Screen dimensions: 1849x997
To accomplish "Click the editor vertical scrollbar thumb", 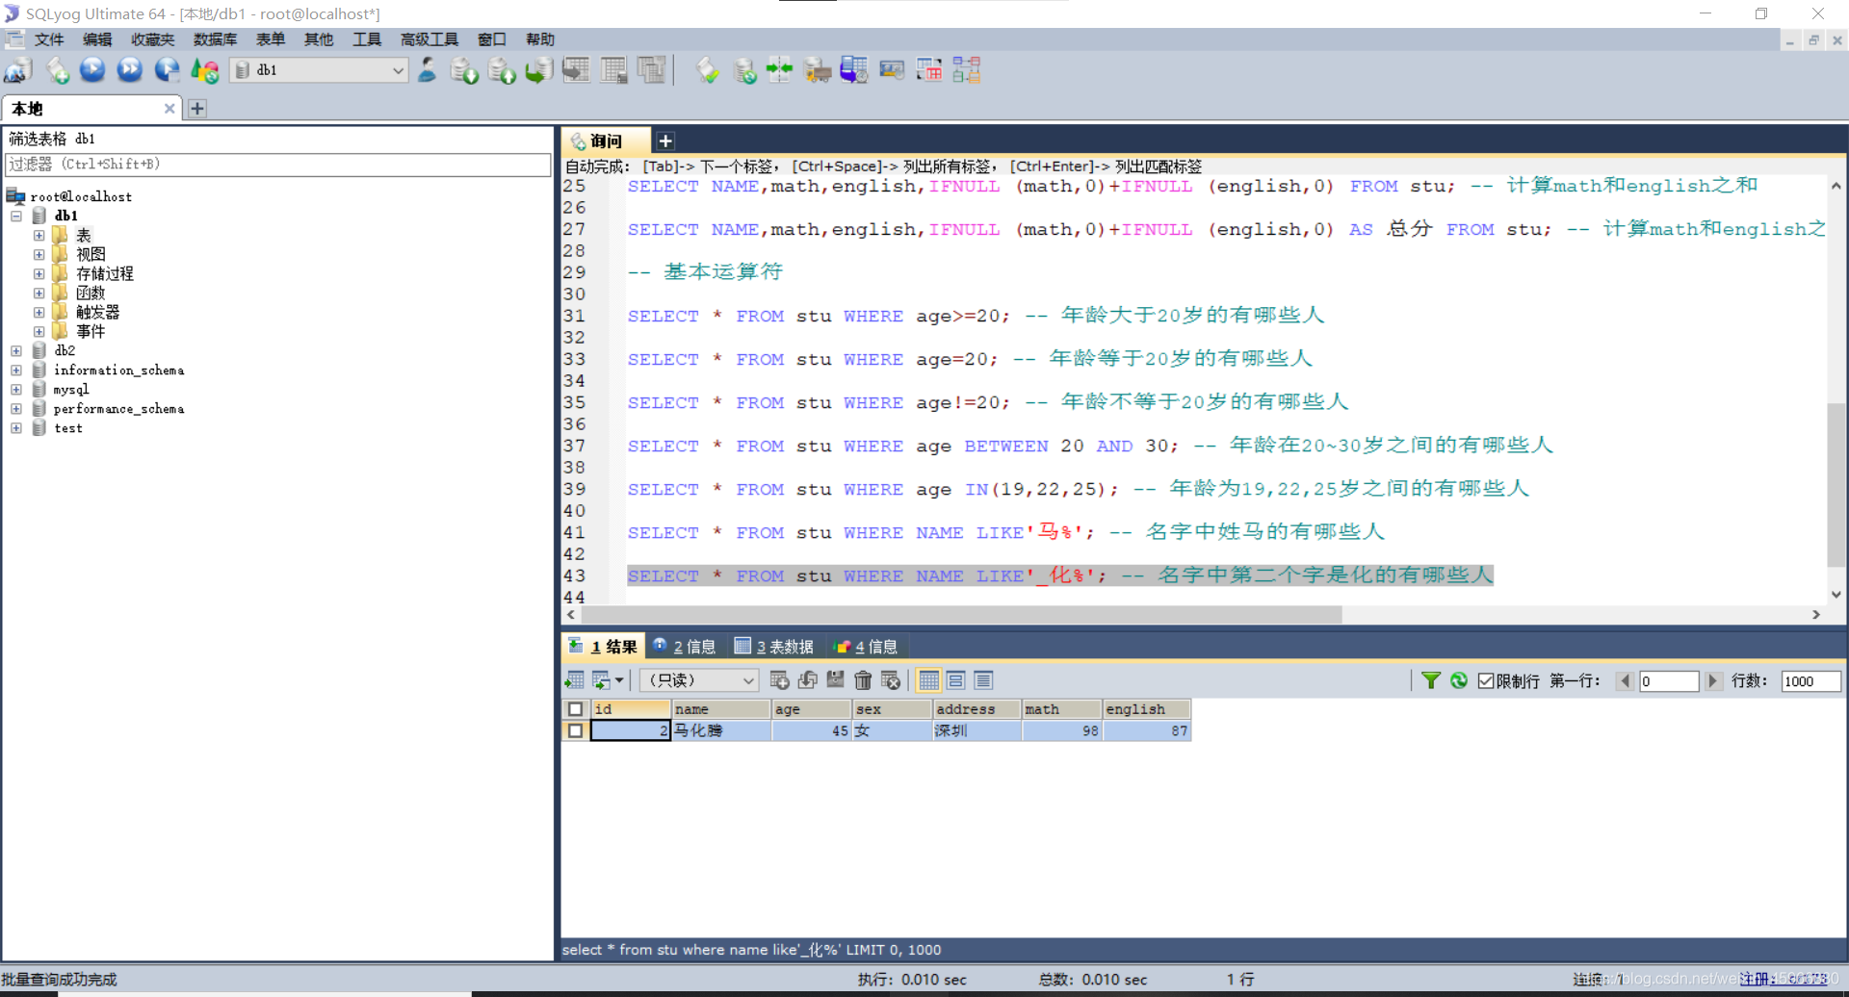I will coord(1836,485).
